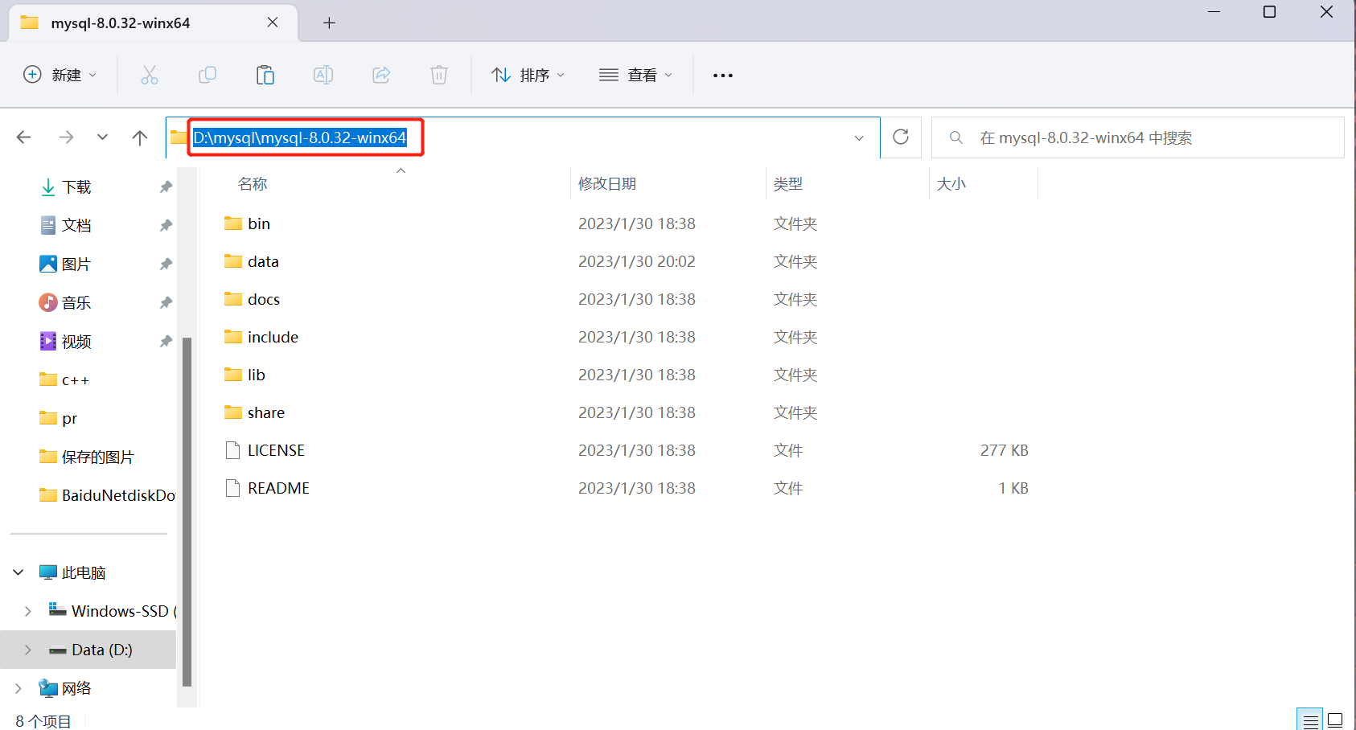
Task: Select the lib folder
Action: [x=257, y=375]
